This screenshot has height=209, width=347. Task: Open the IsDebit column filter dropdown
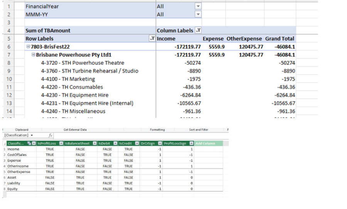tap(115, 143)
